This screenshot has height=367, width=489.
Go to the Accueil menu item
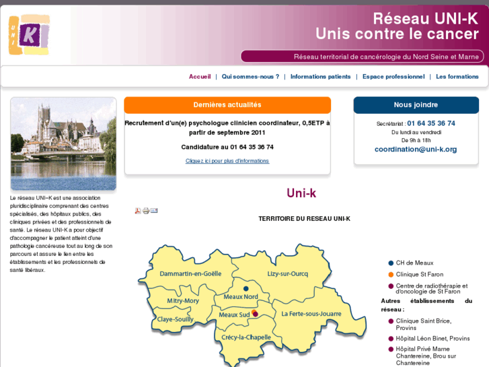pyautogui.click(x=200, y=77)
